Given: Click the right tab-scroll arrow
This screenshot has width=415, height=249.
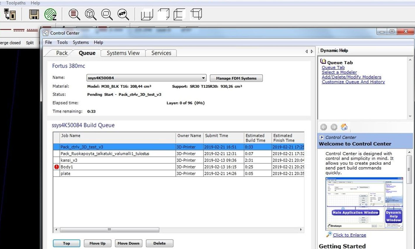Looking at the screenshot, I should (312, 51).
